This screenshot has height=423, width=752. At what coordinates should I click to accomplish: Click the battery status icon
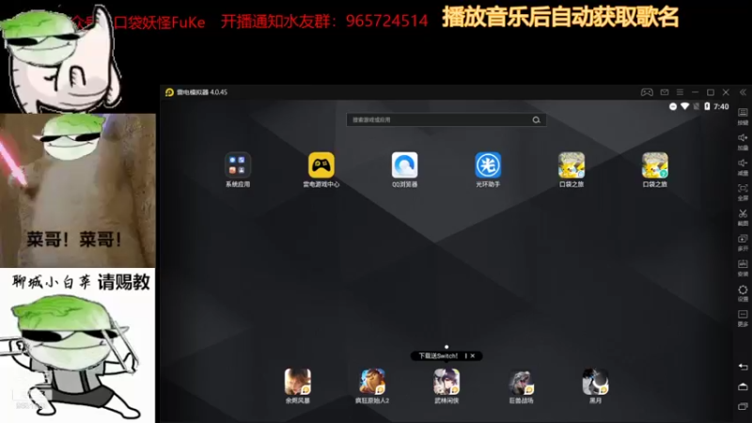coord(707,106)
